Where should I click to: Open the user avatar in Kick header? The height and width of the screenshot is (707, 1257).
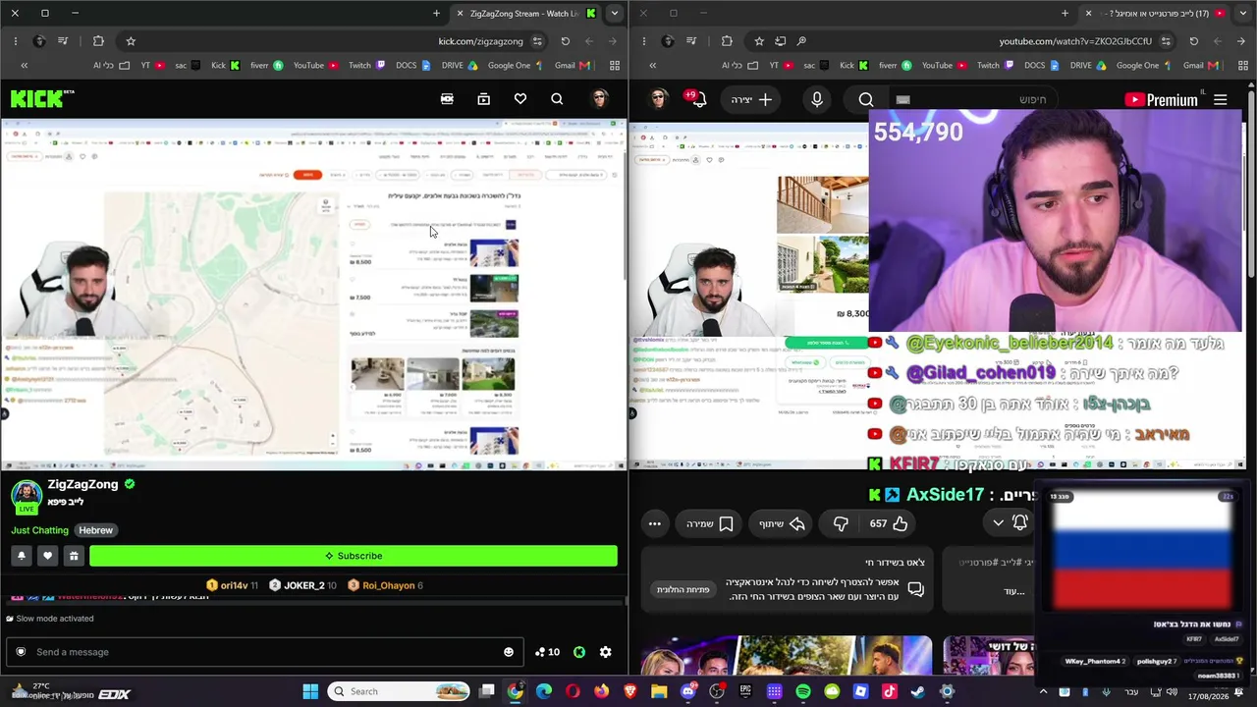[x=599, y=99]
